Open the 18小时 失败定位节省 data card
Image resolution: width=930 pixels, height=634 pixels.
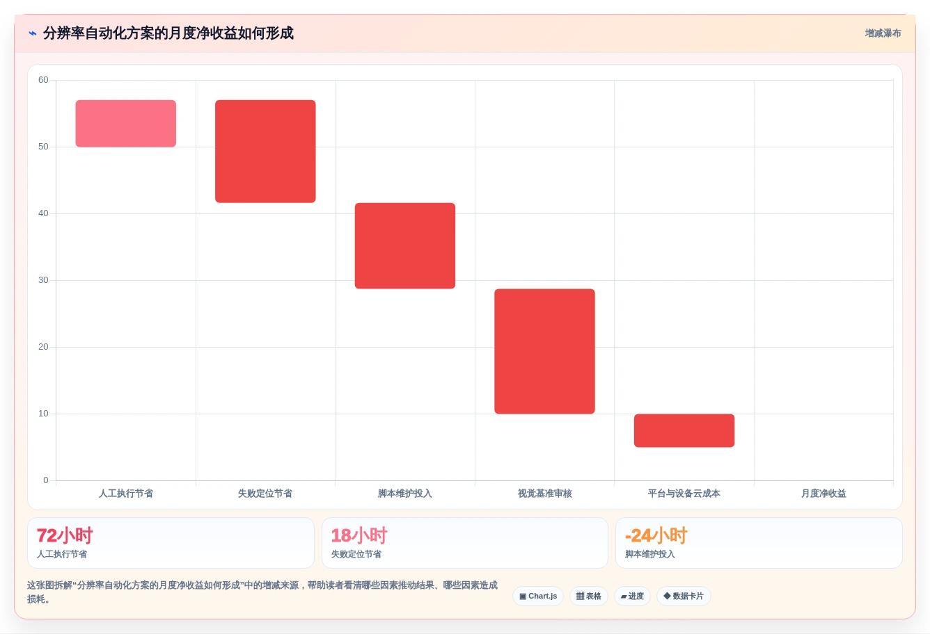(x=465, y=543)
